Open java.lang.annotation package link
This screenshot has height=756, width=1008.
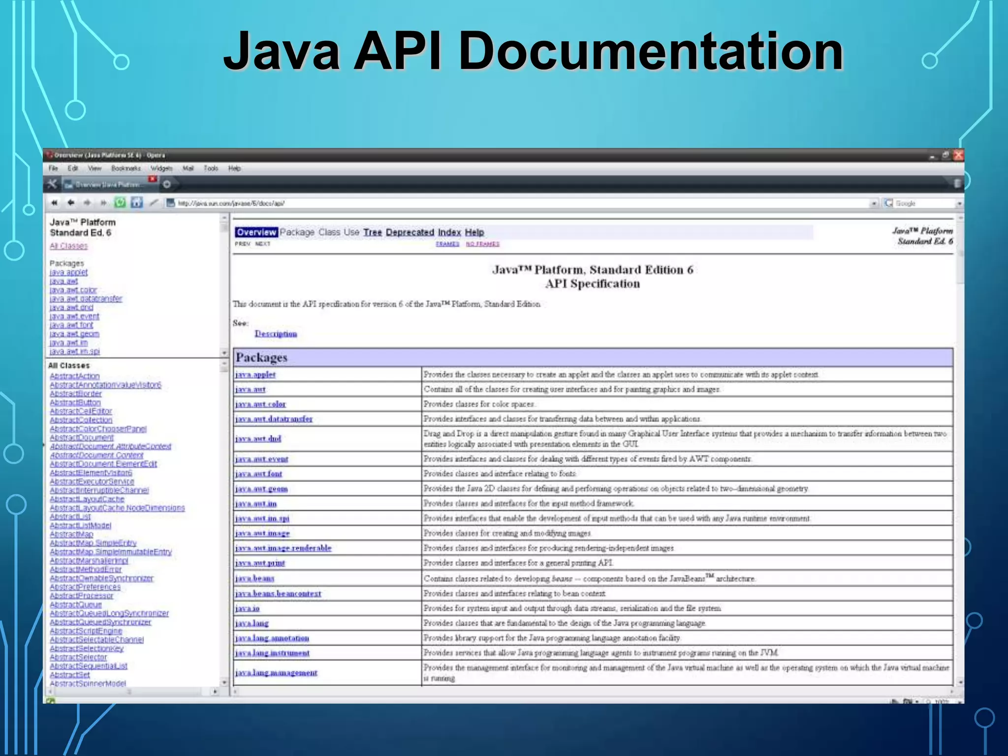tap(272, 638)
